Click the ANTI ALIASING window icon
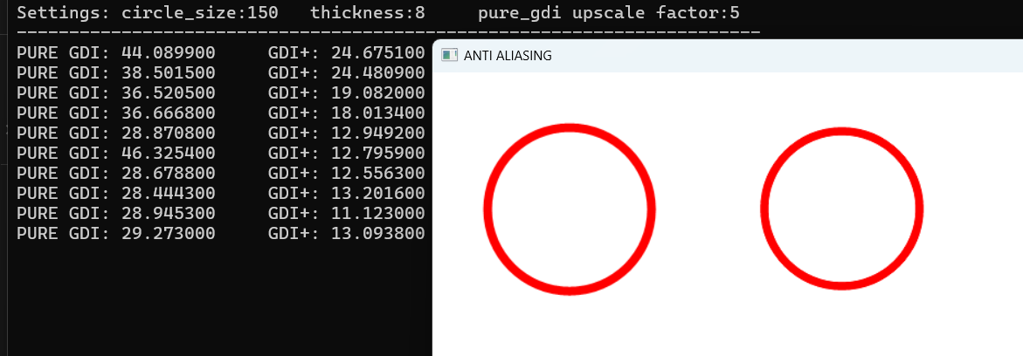1023x356 pixels. pyautogui.click(x=449, y=56)
